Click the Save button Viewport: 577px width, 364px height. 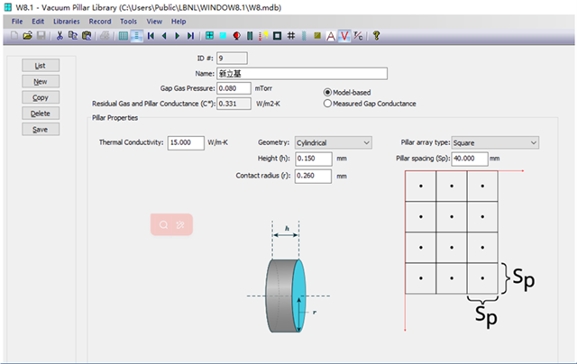[40, 129]
